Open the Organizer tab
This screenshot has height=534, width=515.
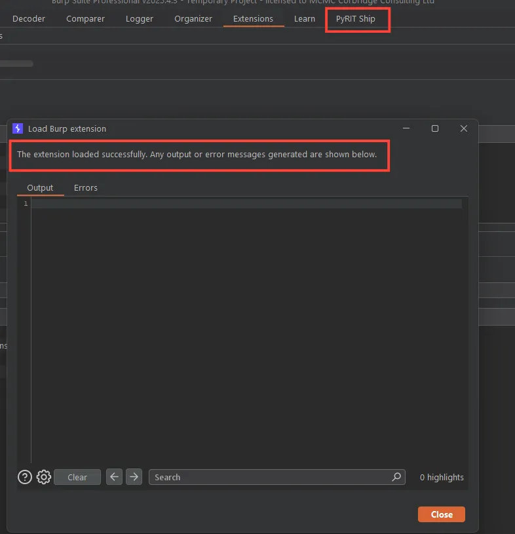193,19
